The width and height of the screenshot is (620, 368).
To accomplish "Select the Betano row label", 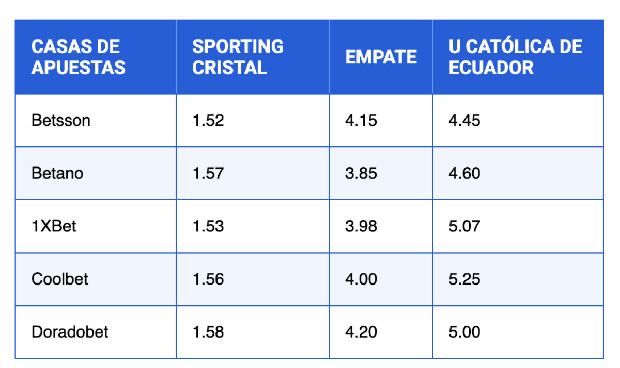I will pos(57,173).
